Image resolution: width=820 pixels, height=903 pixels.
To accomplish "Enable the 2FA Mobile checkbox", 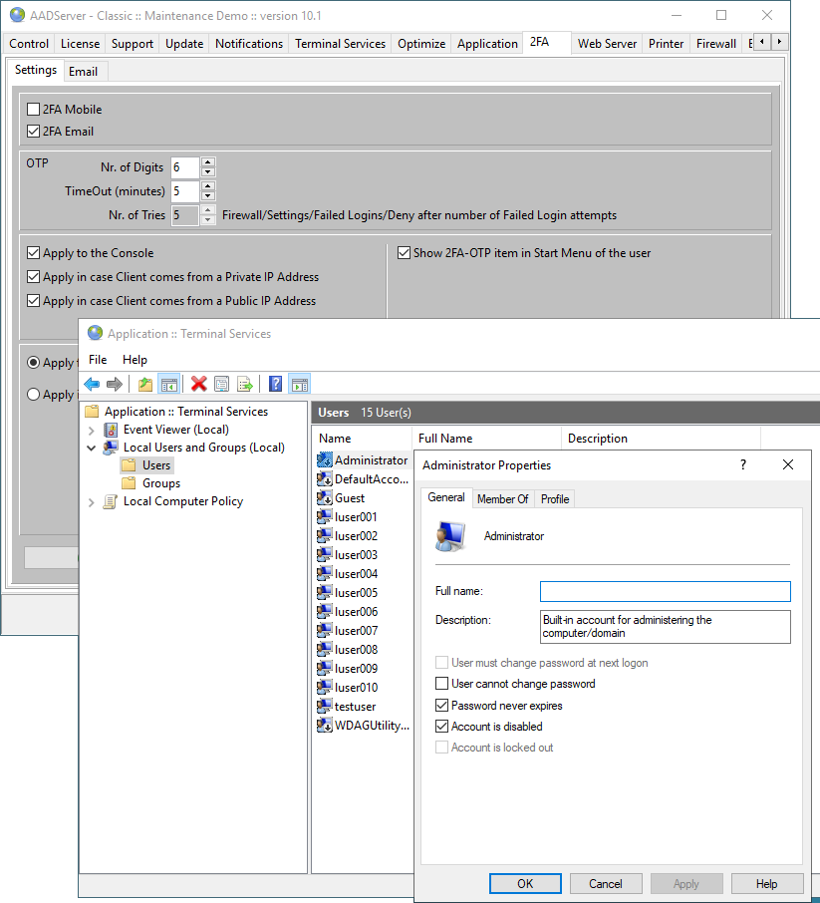I will (x=34, y=109).
